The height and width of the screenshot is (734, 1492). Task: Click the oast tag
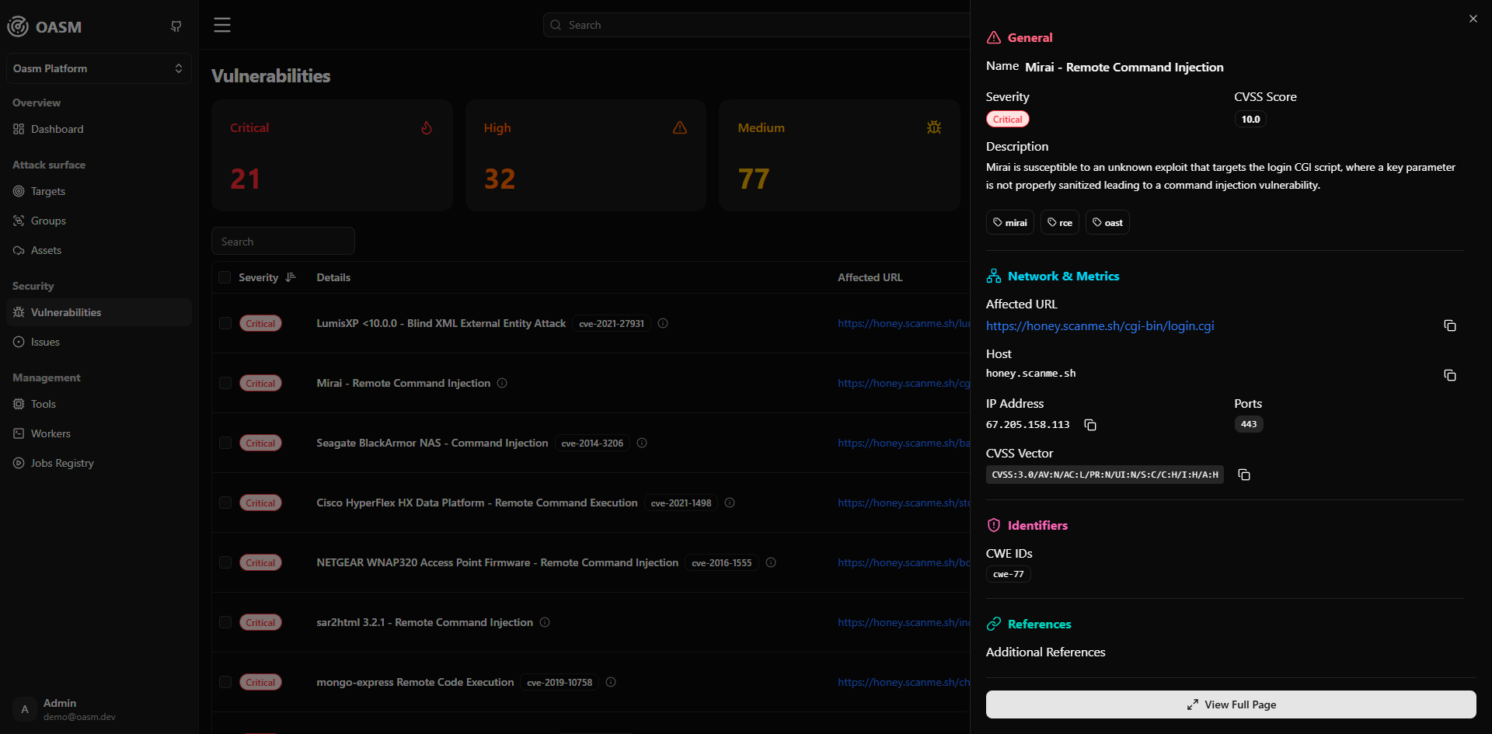pos(1107,222)
